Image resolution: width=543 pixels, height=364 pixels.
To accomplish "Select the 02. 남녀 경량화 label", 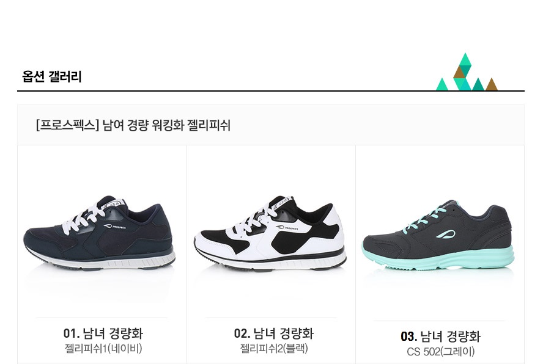I will (273, 333).
